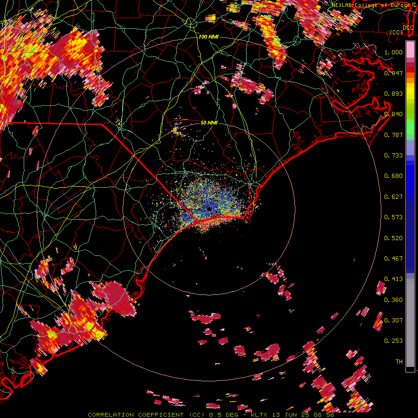418x418 pixels.
Task: Click the 0.573 scale value
Action: pyautogui.click(x=393, y=217)
